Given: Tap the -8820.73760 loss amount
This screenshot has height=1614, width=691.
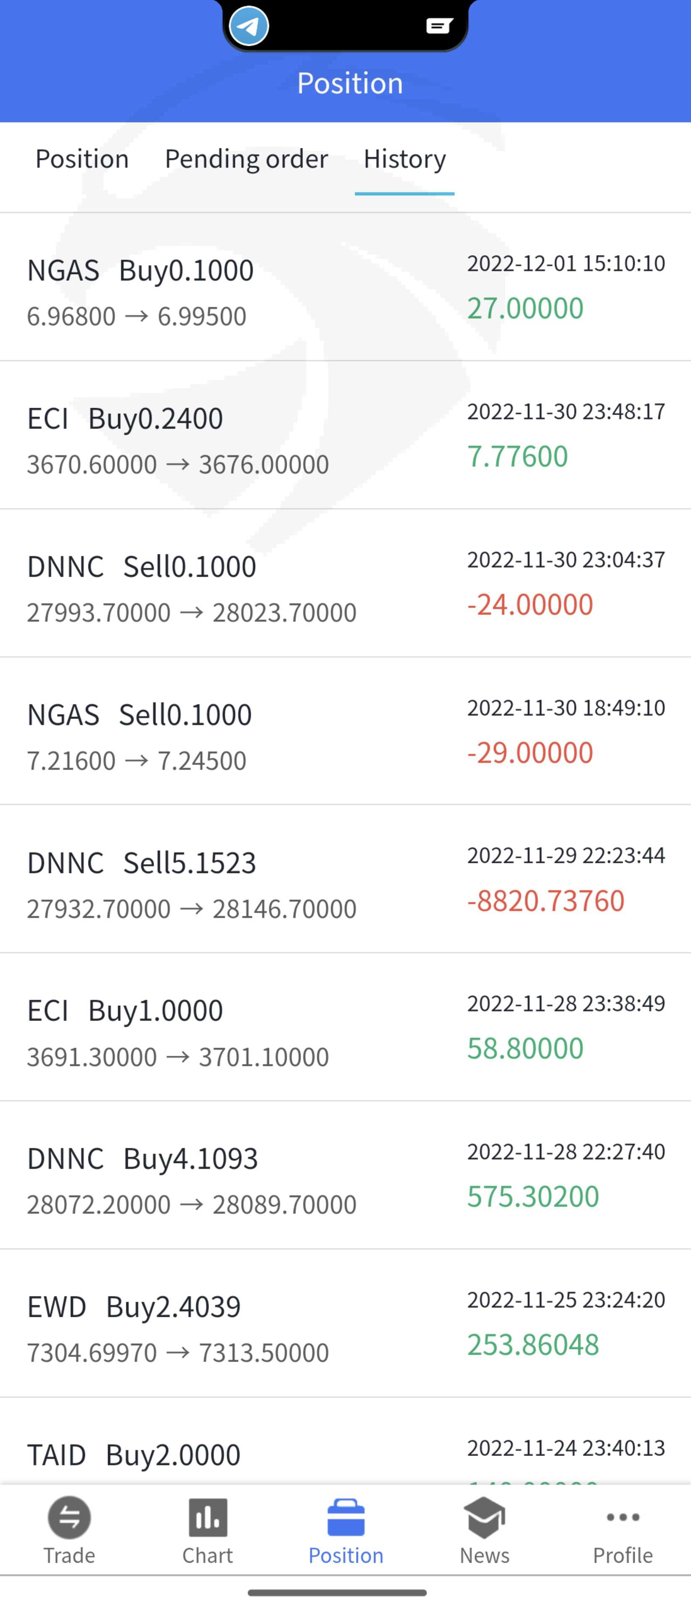Looking at the screenshot, I should (546, 901).
